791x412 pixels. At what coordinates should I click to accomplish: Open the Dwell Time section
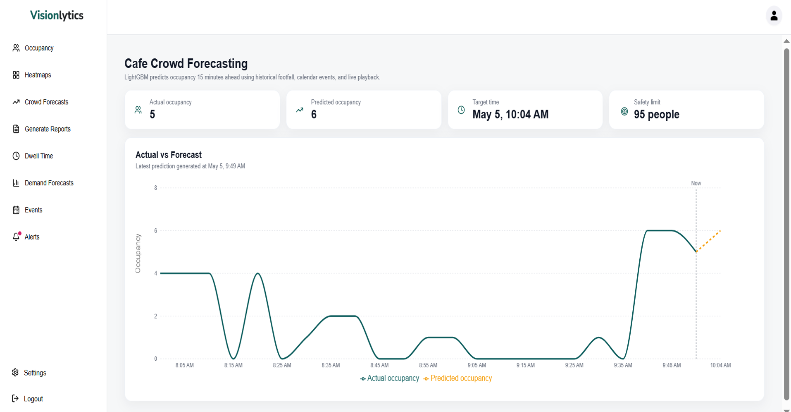click(39, 156)
